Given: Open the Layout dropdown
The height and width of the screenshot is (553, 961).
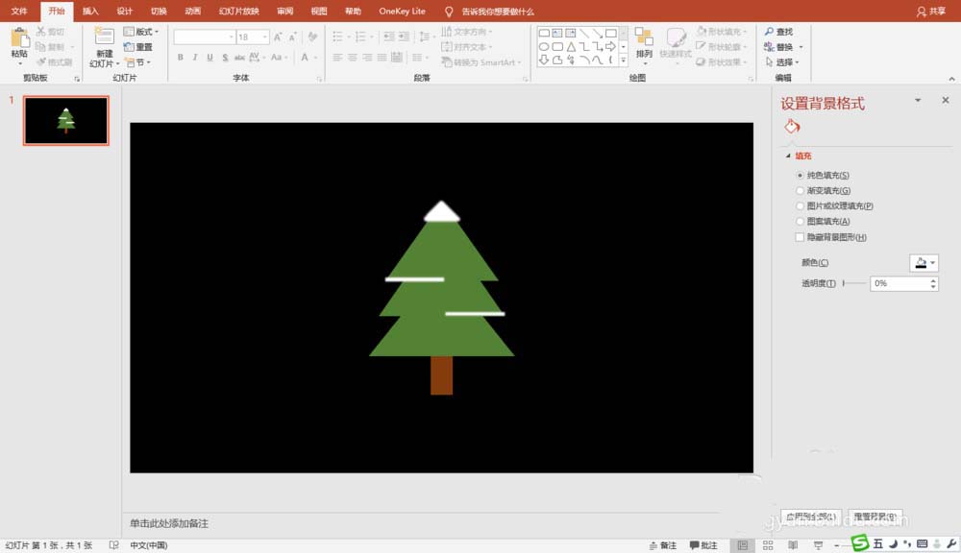Looking at the screenshot, I should click(141, 32).
